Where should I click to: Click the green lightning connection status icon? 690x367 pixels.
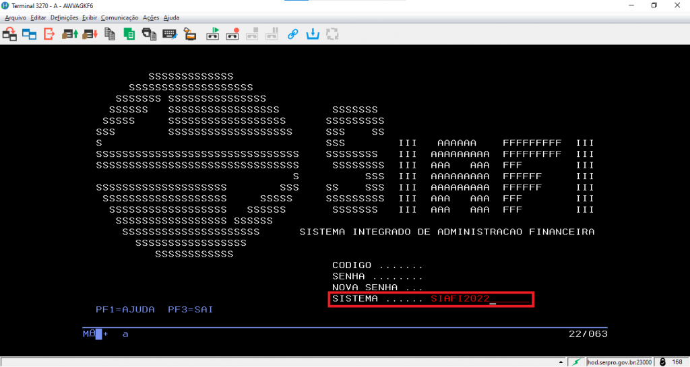[x=575, y=362]
